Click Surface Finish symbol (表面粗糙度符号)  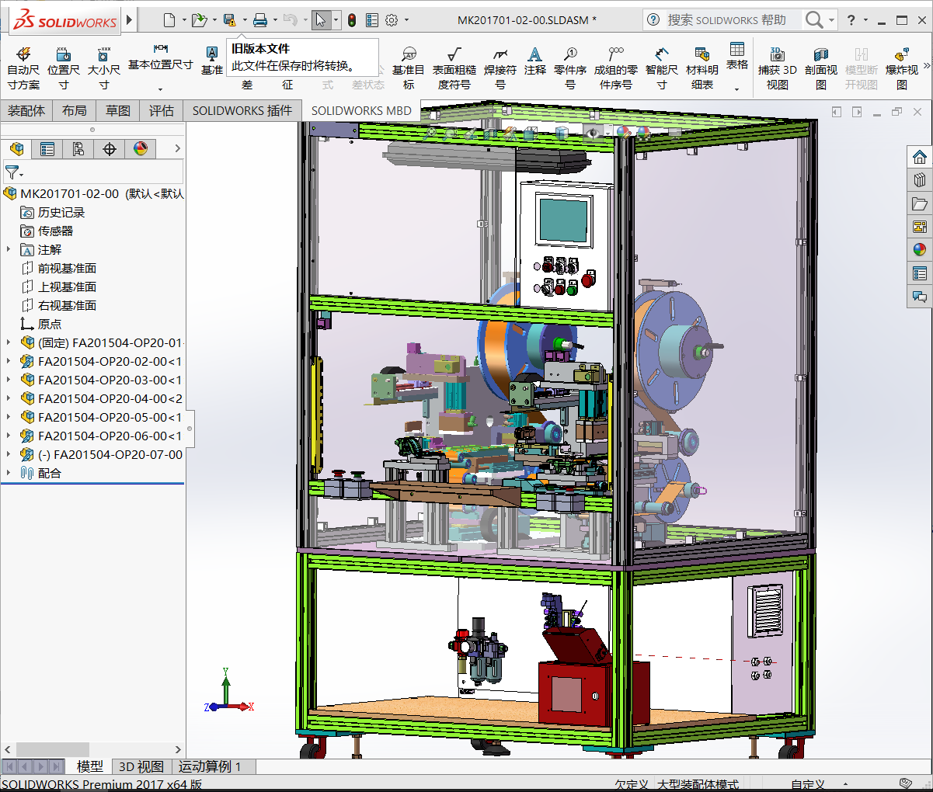click(x=454, y=68)
